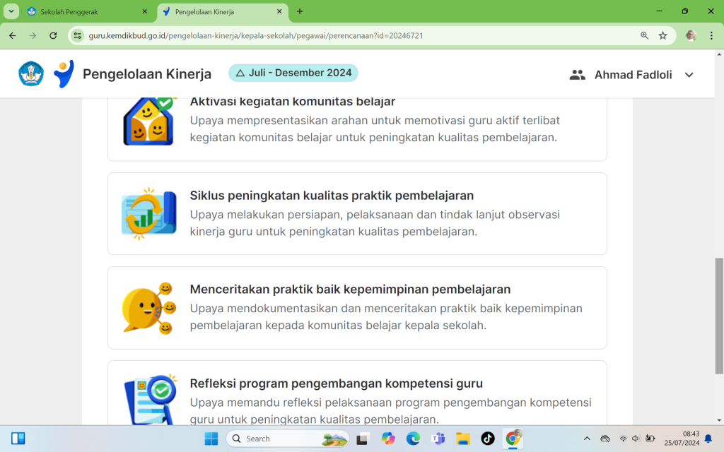Expand the Ahmad Fadloli account dropdown
724x452 pixels.
(689, 75)
